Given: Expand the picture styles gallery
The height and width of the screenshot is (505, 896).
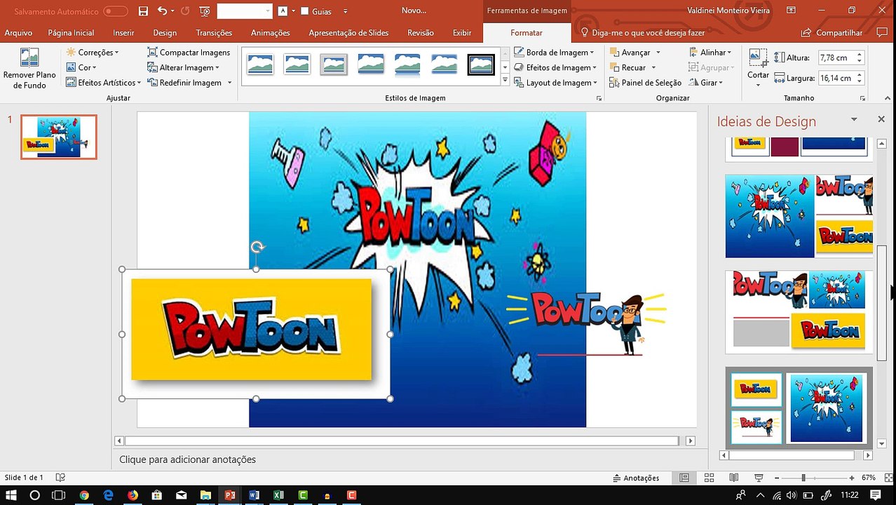Looking at the screenshot, I should coord(505,81).
